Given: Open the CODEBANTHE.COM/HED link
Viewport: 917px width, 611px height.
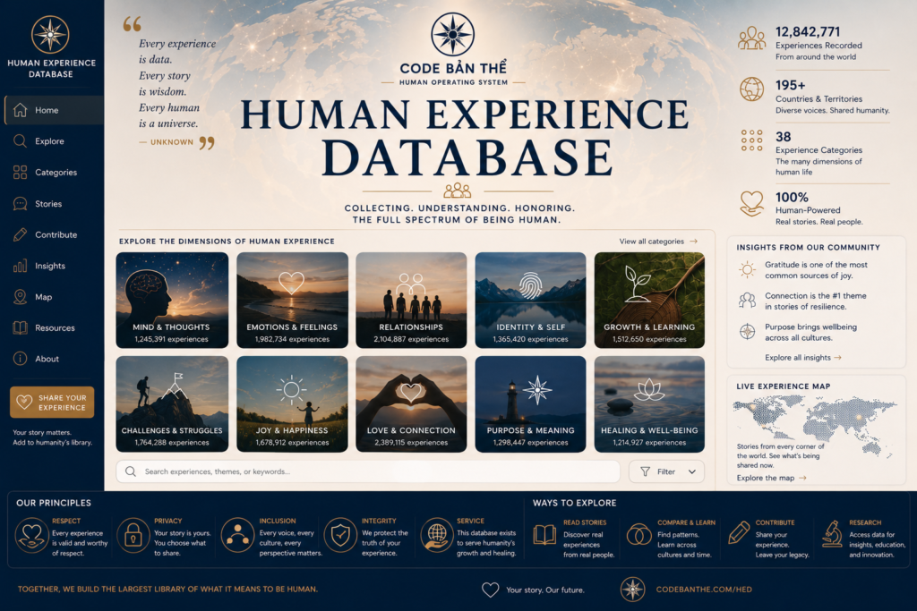Looking at the screenshot, I should [x=704, y=590].
